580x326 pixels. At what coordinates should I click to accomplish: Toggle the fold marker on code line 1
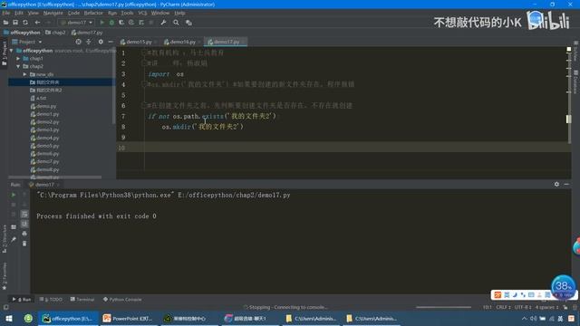(x=144, y=53)
